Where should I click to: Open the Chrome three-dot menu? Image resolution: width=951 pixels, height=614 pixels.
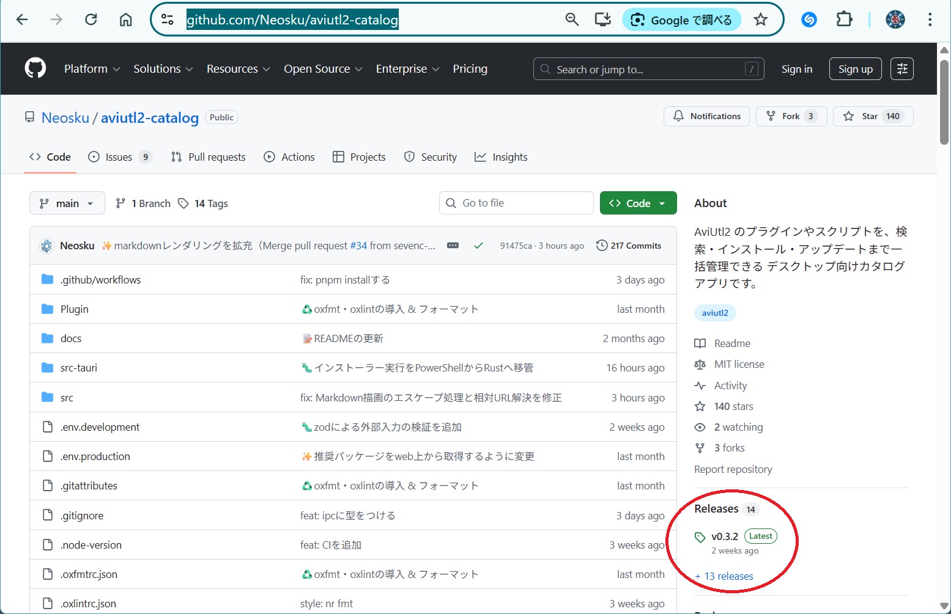pyautogui.click(x=930, y=20)
